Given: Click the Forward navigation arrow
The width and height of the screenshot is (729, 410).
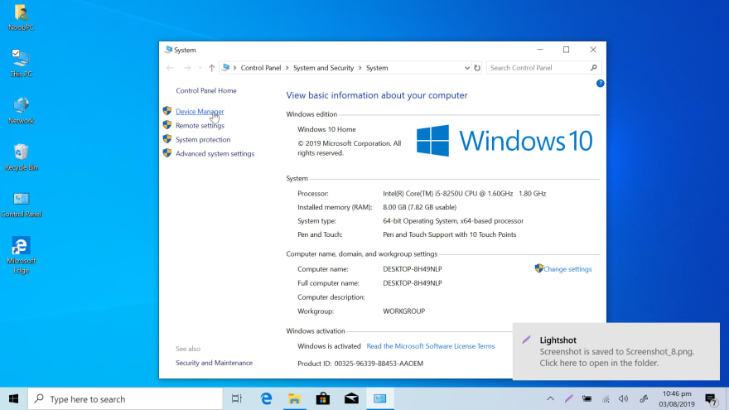Looking at the screenshot, I should 187,68.
